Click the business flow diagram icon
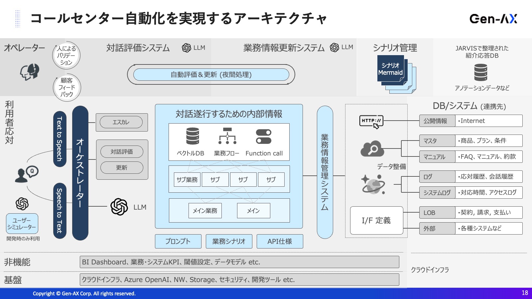Screen dimensions: 532x299 [227, 136]
